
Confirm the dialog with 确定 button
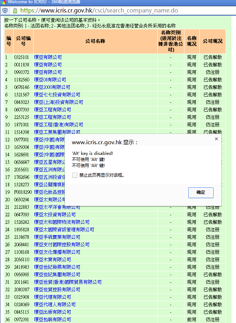pyautogui.click(x=201, y=193)
